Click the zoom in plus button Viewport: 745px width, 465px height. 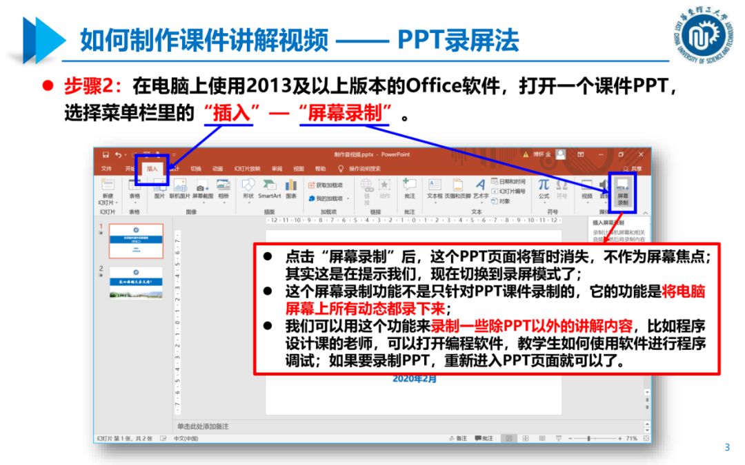point(620,438)
